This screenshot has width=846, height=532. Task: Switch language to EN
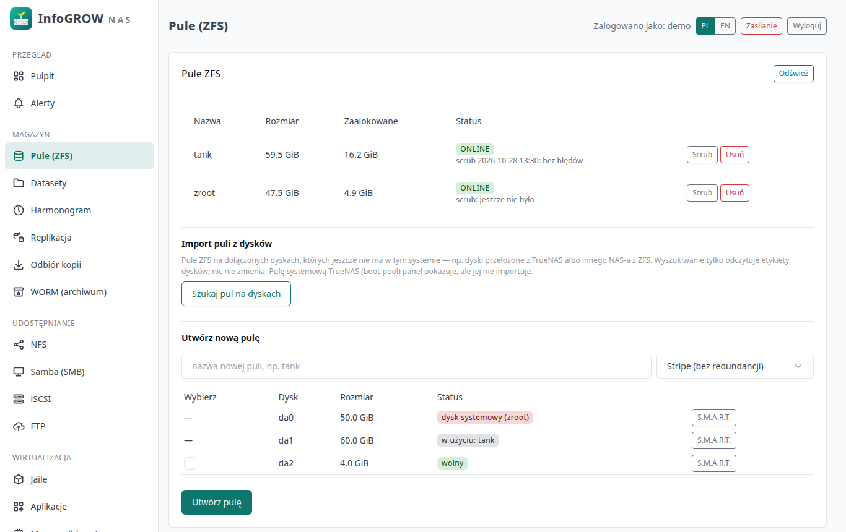point(725,26)
